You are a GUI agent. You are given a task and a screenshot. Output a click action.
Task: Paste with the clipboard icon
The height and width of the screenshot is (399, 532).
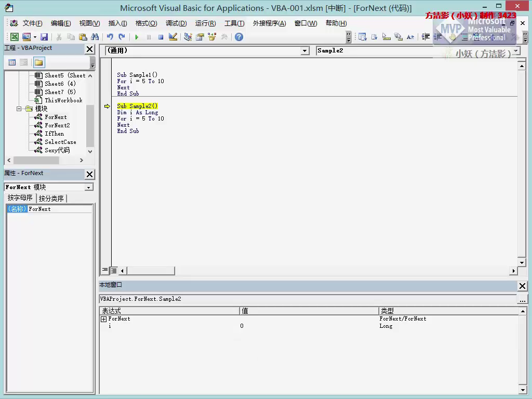[x=83, y=37]
